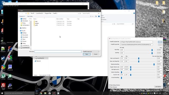Open the Organize dropdown menu

(x=22, y=16)
